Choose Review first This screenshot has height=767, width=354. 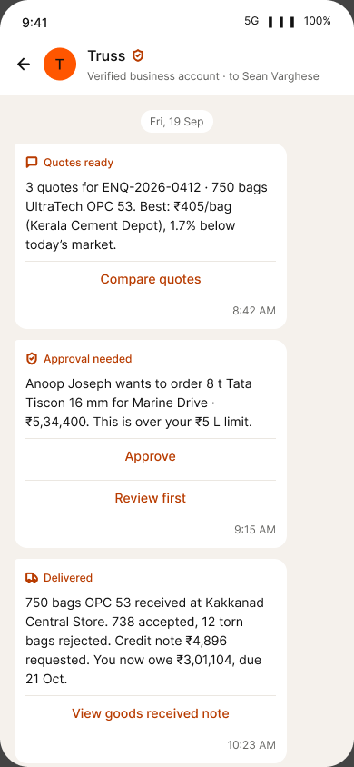click(x=151, y=498)
